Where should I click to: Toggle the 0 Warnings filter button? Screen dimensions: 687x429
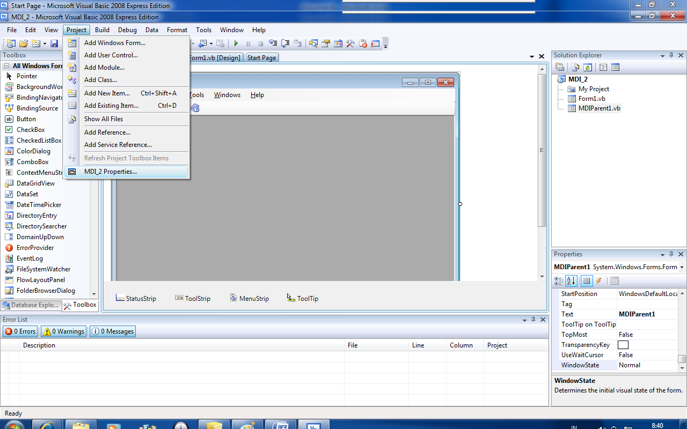63,331
